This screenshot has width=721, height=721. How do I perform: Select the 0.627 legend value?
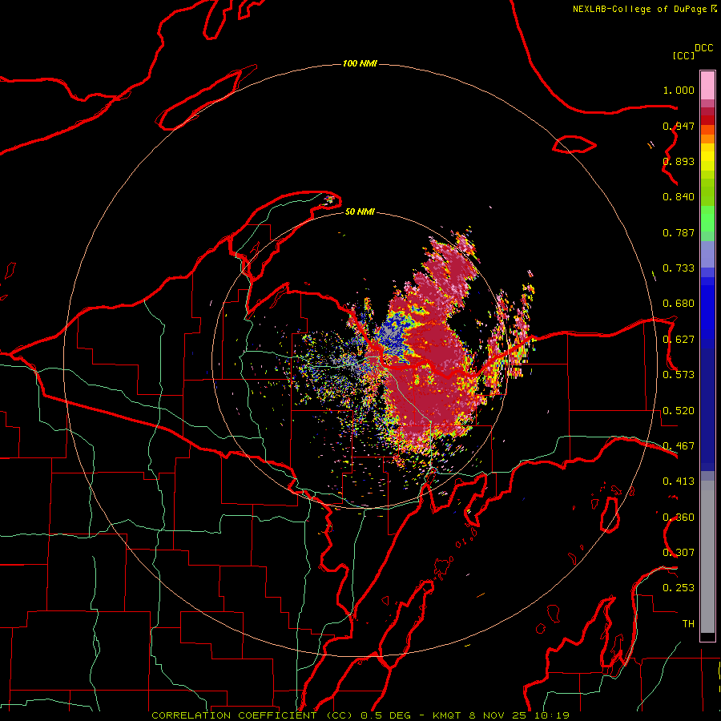click(679, 340)
